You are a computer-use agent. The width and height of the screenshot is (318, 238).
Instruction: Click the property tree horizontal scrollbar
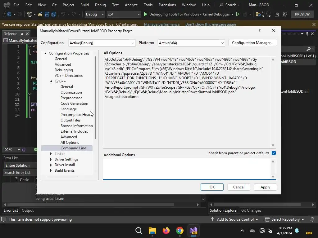click(x=62, y=177)
